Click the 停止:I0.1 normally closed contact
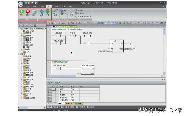This screenshot has width=186, height=116. (73, 36)
